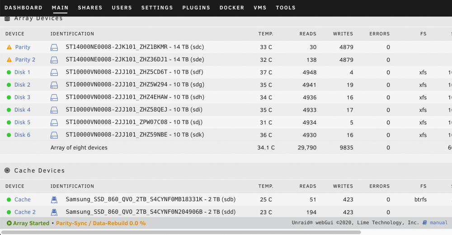This screenshot has width=452, height=235.
Task: Click the drive icon for Disk 6 sdk
Action: click(54, 135)
